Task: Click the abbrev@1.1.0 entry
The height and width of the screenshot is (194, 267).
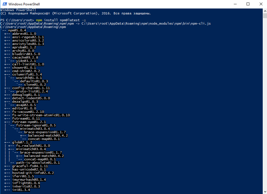Action: pos(24,34)
